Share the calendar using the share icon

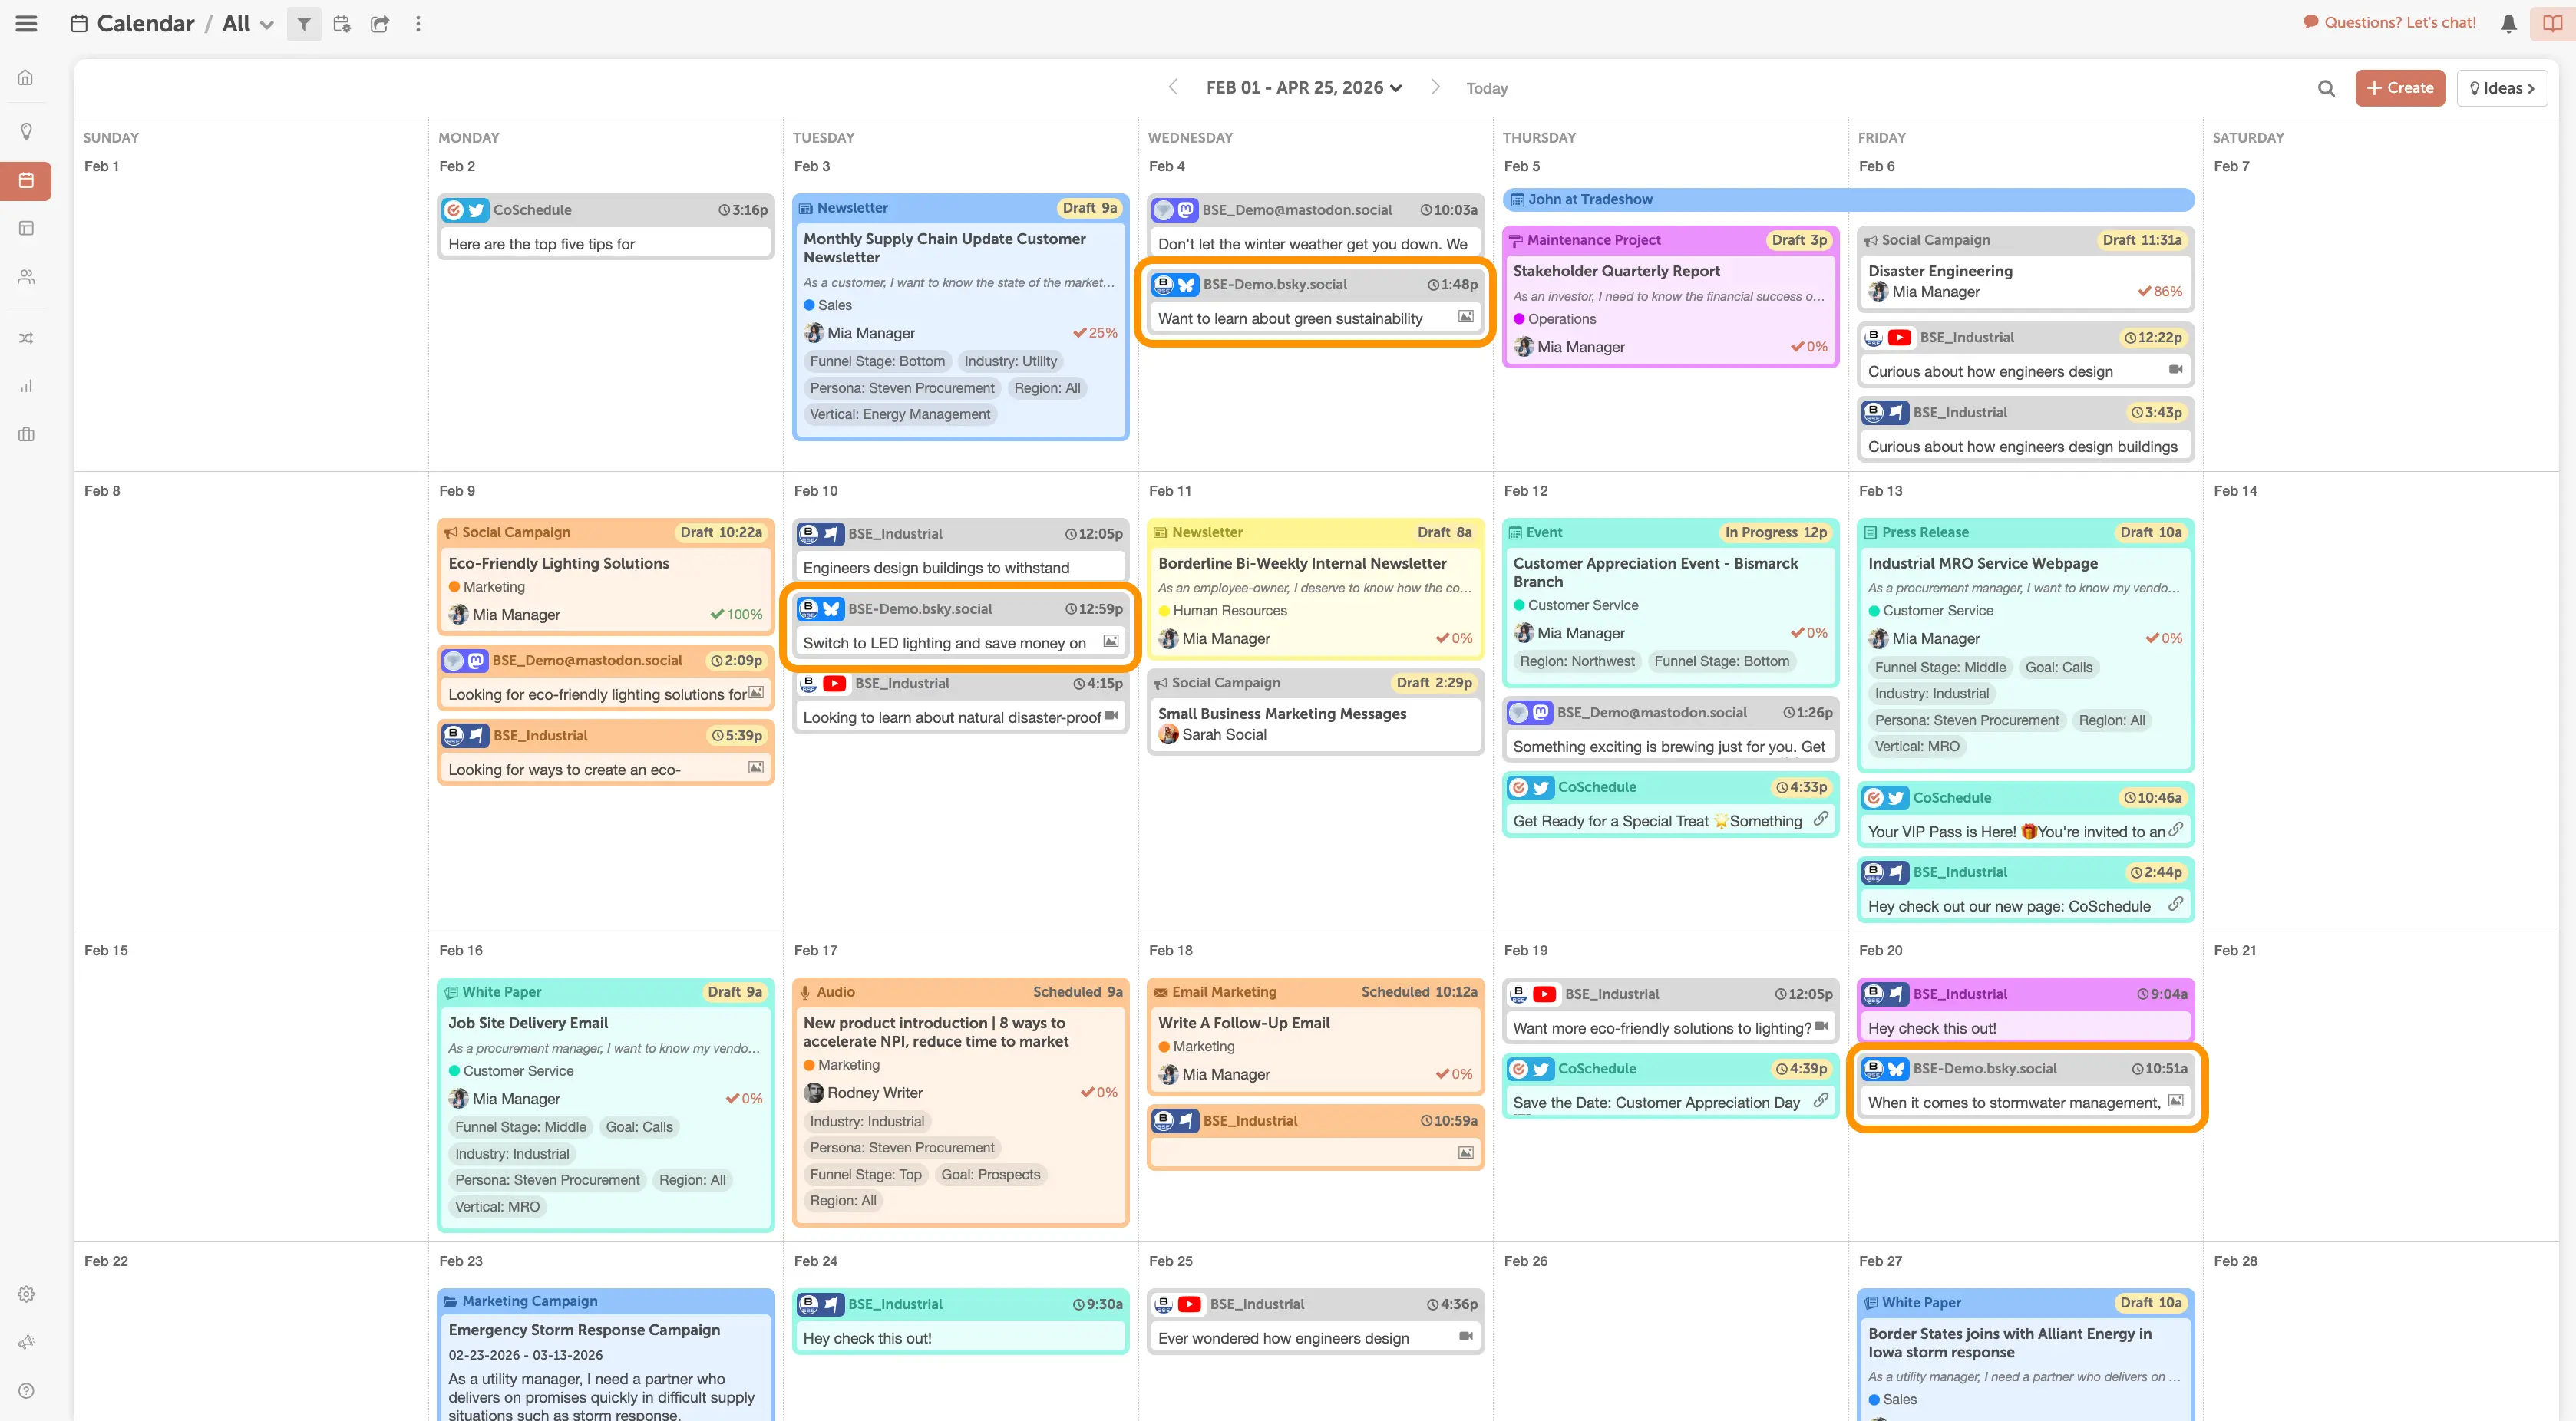pos(379,23)
